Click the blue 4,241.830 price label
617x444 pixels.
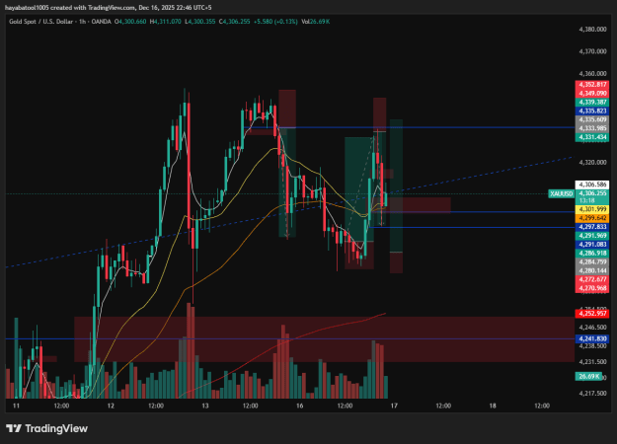click(x=592, y=339)
